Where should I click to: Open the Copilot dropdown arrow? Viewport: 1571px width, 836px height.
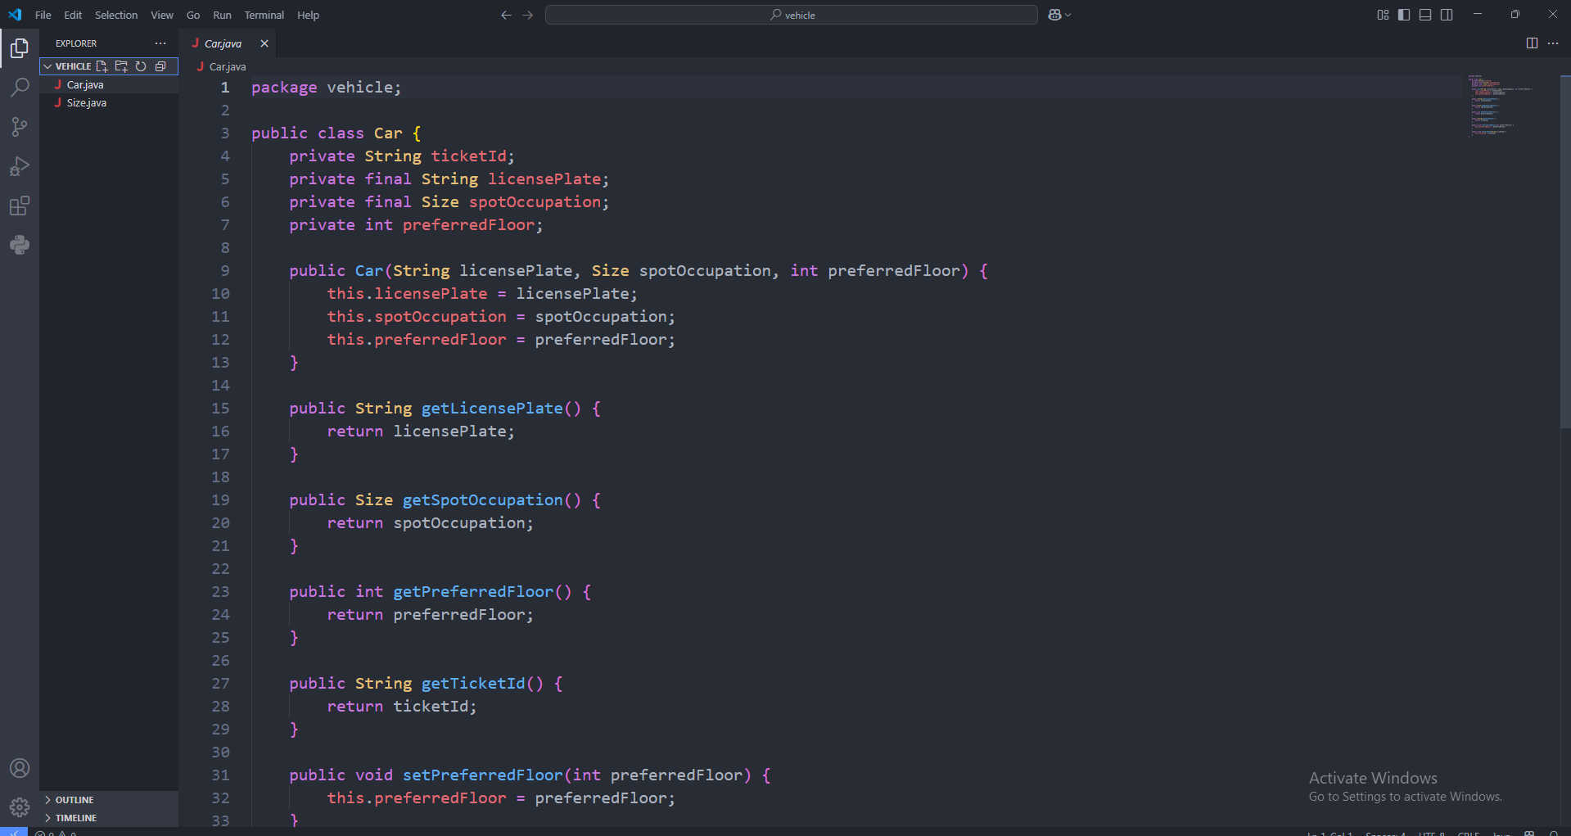[1068, 15]
